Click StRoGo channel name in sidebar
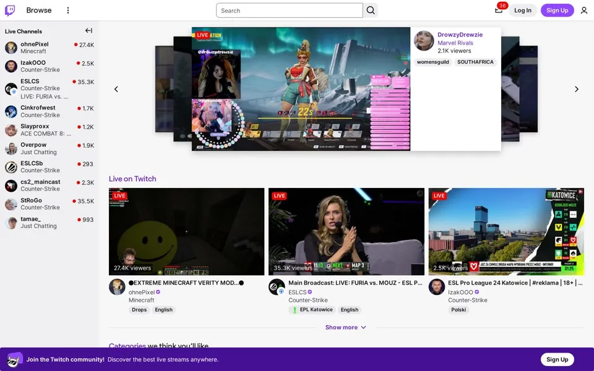594x371 pixels. pyautogui.click(x=31, y=200)
